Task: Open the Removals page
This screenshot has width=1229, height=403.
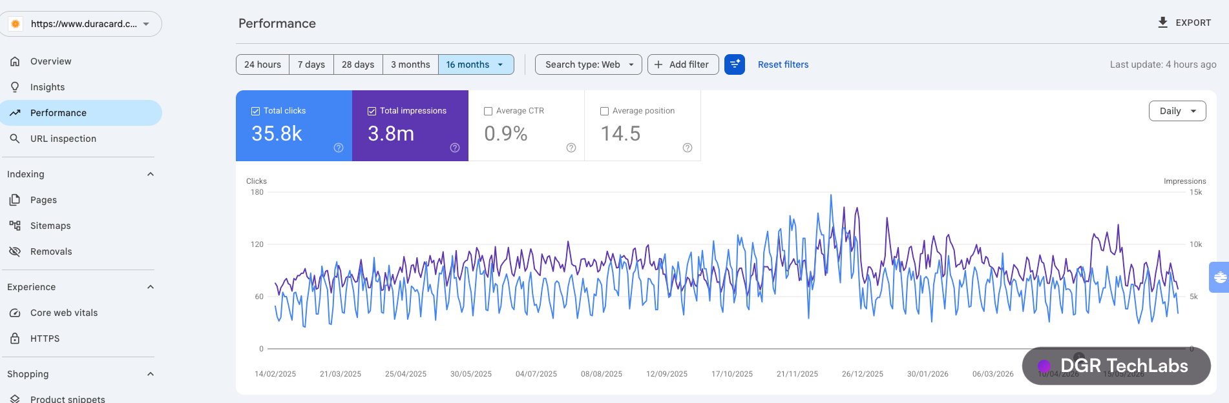Action: (x=81, y=251)
